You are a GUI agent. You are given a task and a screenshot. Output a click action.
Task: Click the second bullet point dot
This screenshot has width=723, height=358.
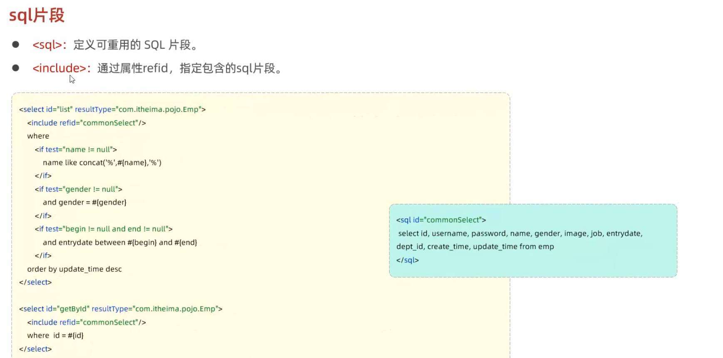(16, 68)
